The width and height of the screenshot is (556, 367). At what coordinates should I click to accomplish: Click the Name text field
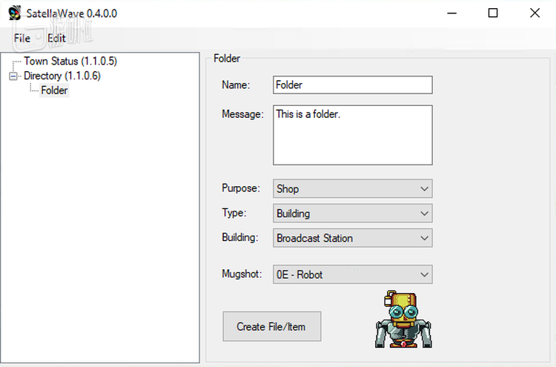(x=352, y=85)
